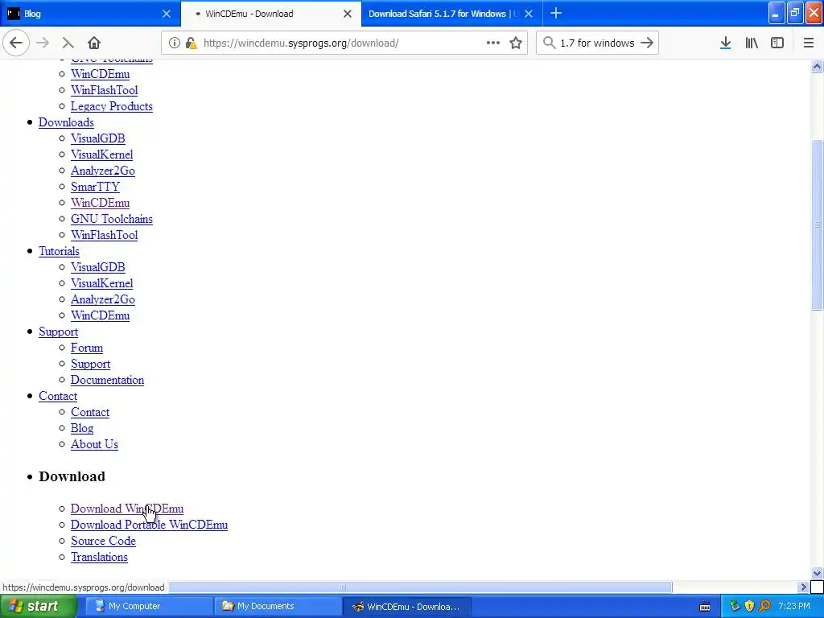The width and height of the screenshot is (824, 618).
Task: Show site information via the info icon
Action: [x=175, y=43]
